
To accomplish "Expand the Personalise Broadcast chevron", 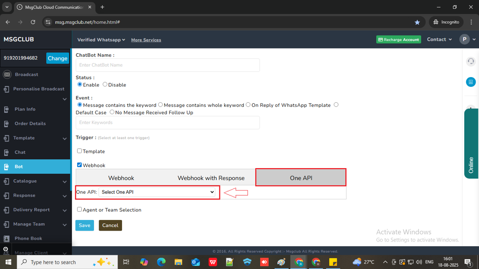I will [x=65, y=99].
